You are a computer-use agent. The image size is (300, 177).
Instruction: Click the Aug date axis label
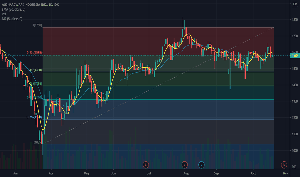(186, 173)
